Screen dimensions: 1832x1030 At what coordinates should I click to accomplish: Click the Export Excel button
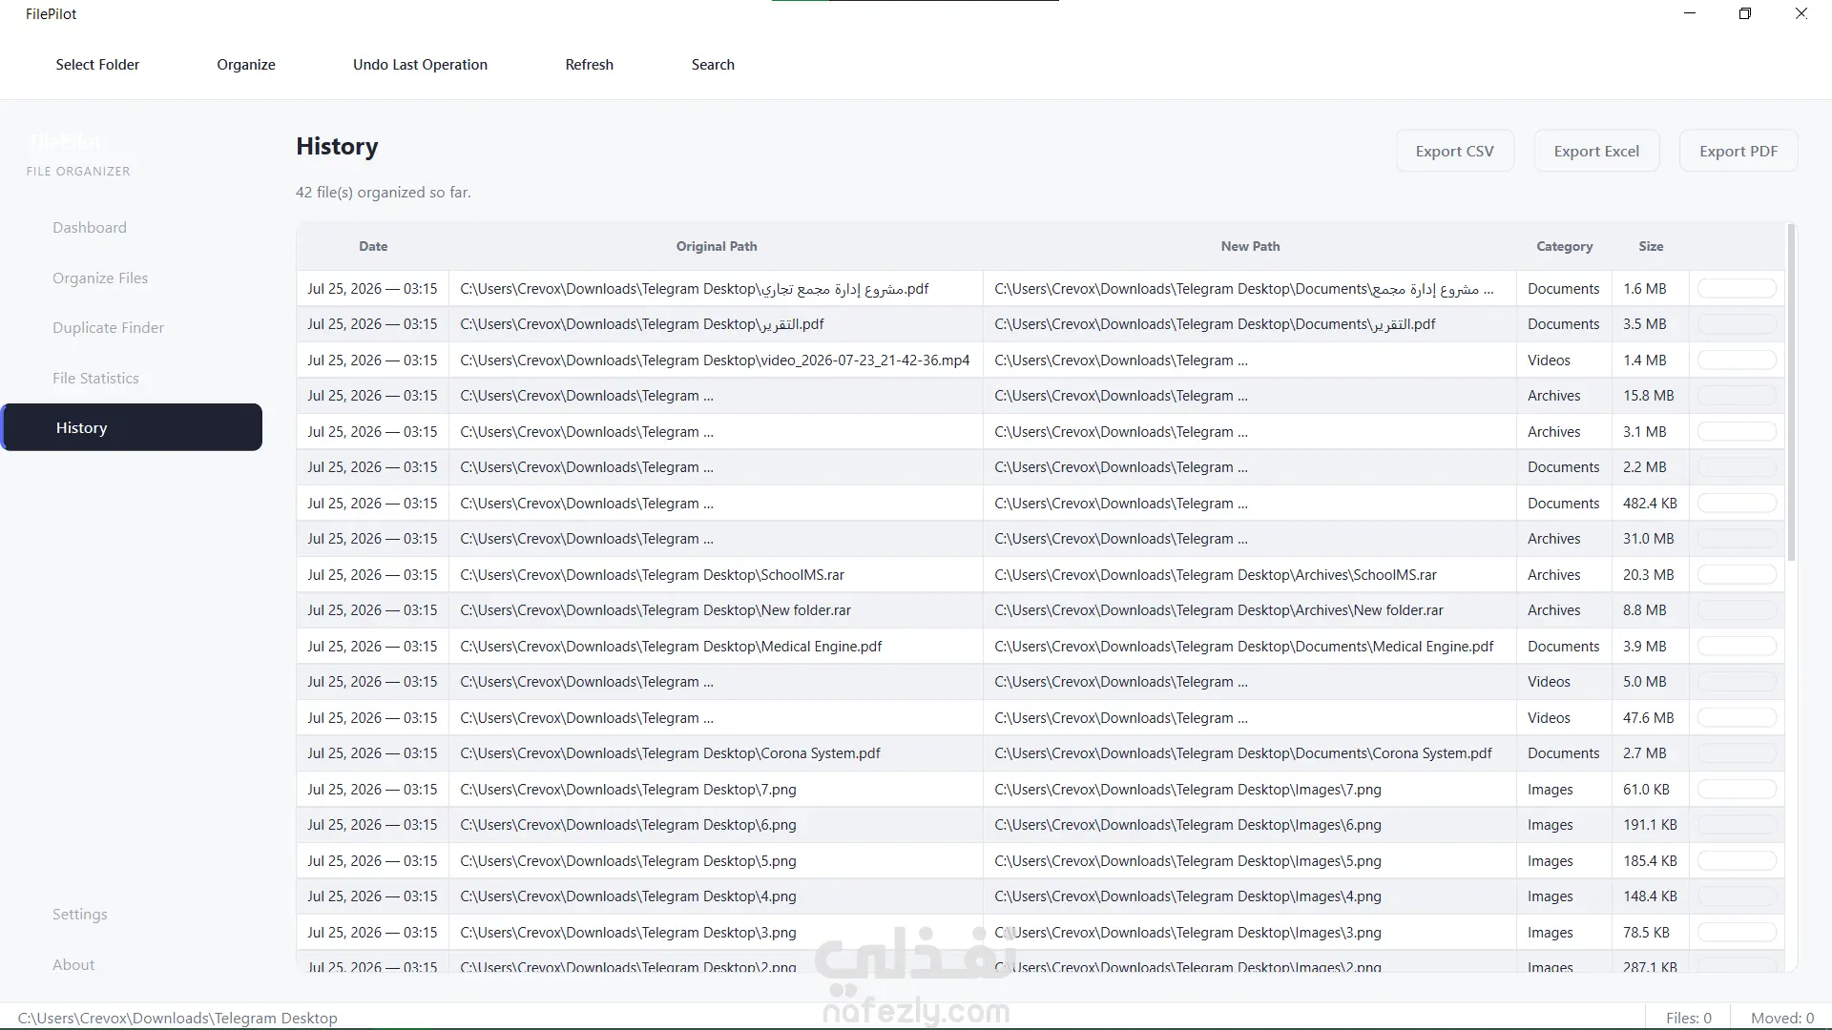[1596, 151]
